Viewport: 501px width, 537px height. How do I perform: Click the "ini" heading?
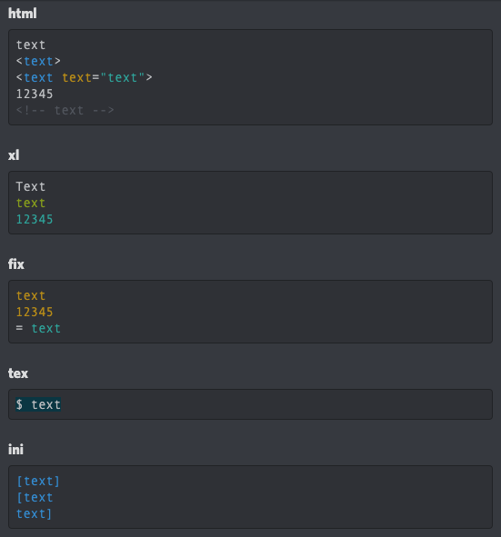pos(15,450)
